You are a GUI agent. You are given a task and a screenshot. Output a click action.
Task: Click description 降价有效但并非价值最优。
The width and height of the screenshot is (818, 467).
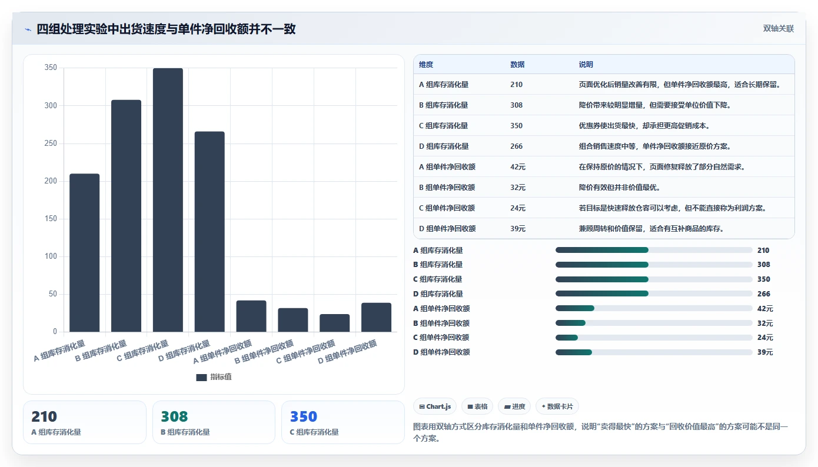(x=621, y=188)
